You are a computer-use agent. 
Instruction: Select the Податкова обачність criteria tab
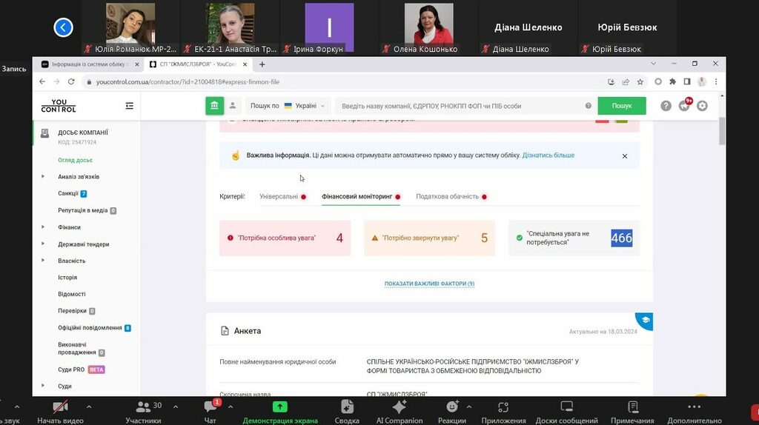point(446,197)
